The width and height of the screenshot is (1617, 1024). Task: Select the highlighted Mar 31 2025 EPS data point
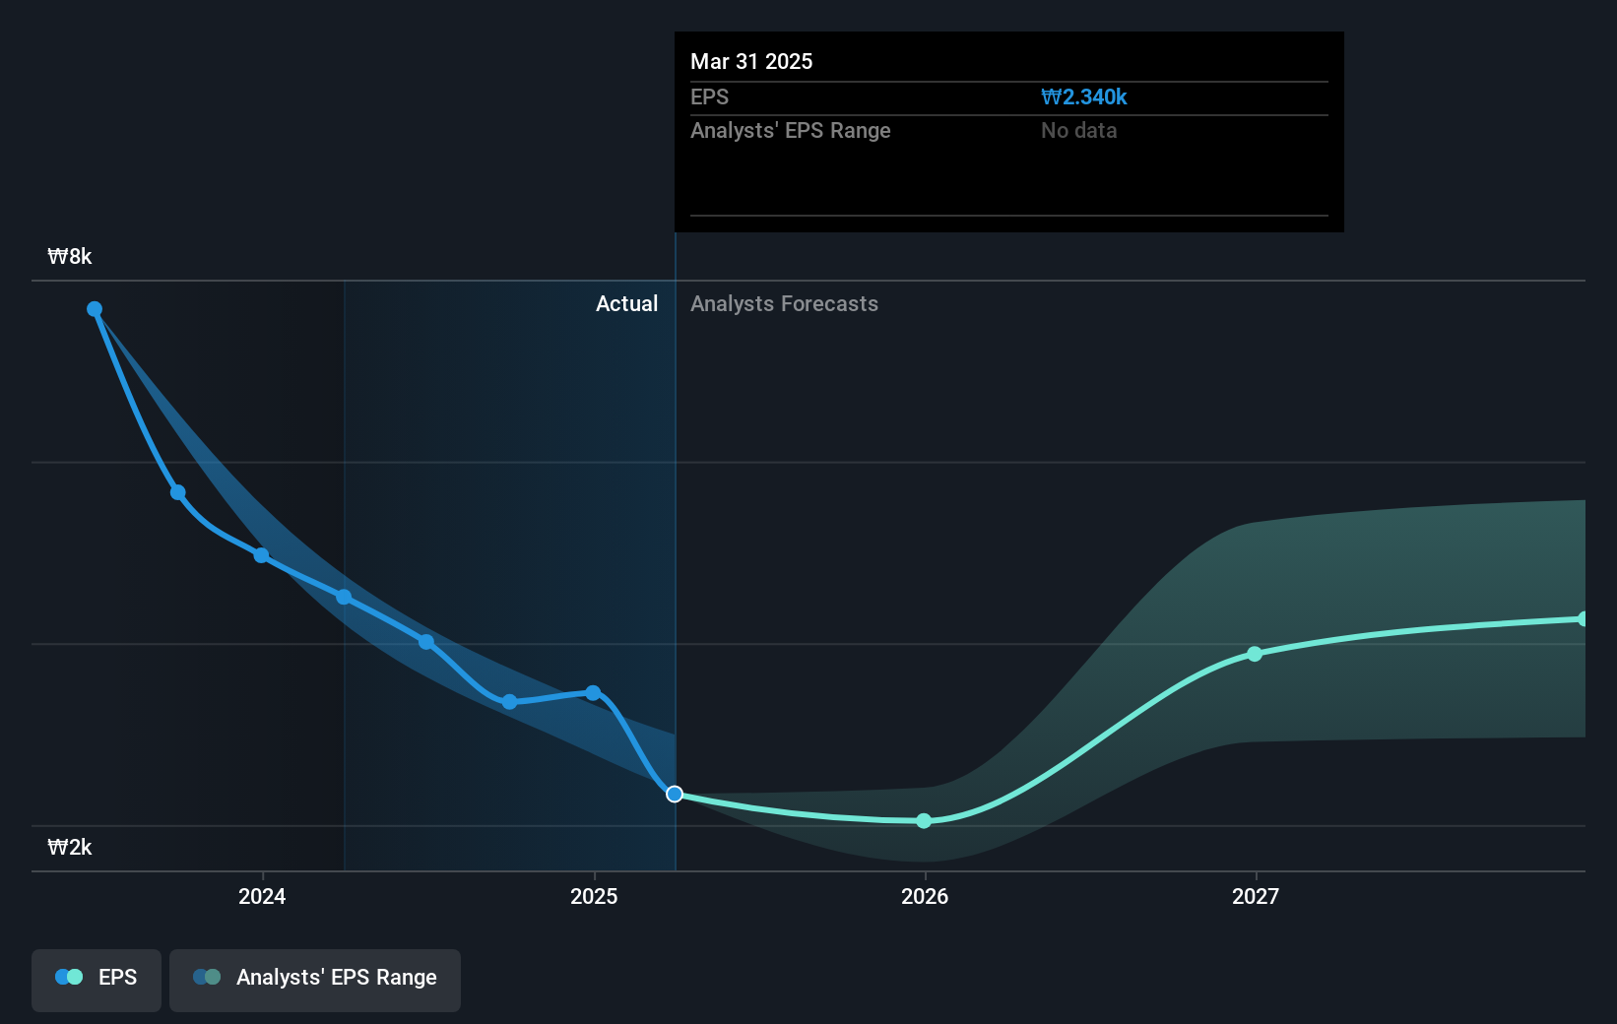point(675,794)
